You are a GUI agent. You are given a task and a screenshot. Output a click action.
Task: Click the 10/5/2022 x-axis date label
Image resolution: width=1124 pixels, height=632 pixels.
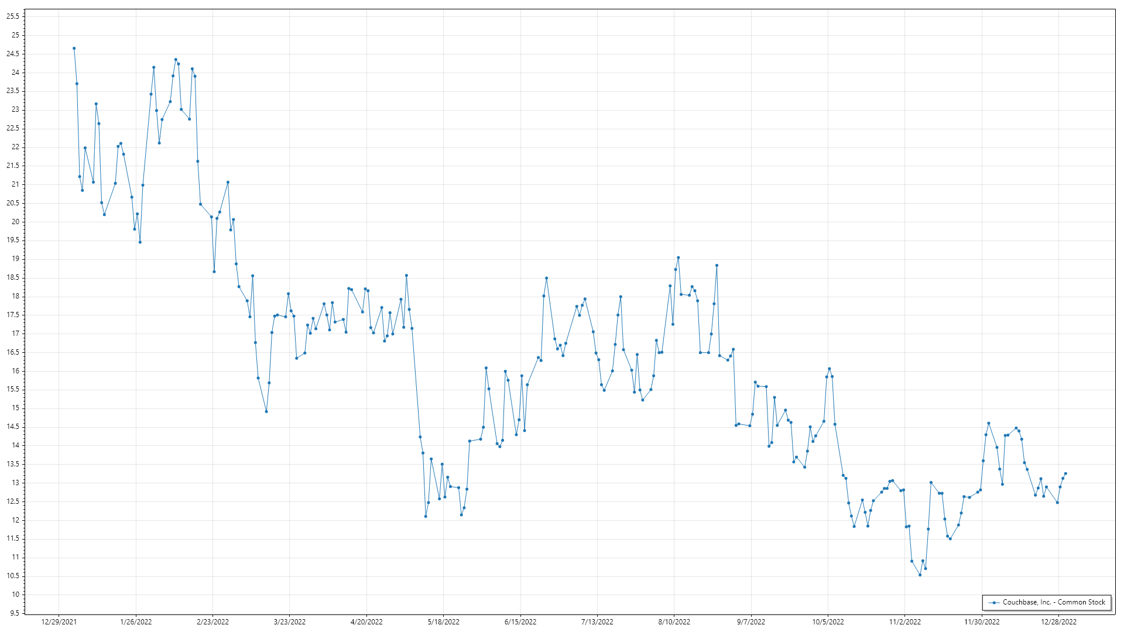(x=828, y=622)
